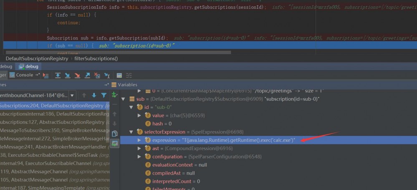Expand the expression field node
Screen dimensions: 417x190
click(139, 140)
